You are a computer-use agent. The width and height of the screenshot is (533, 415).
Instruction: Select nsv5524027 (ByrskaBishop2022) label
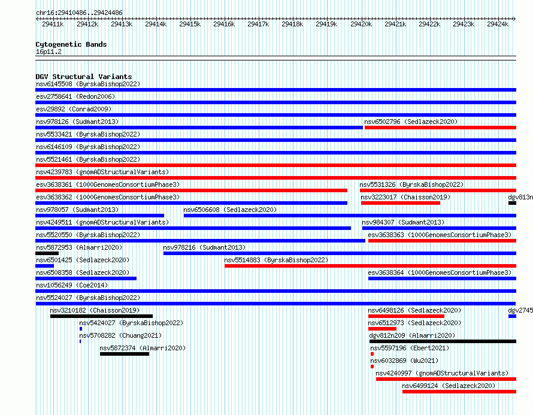pyautogui.click(x=88, y=298)
